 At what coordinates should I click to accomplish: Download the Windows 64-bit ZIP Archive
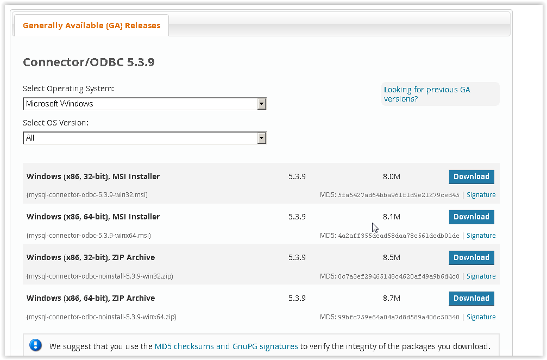471,298
